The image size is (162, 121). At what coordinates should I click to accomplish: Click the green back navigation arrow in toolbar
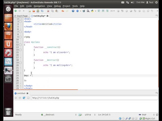pyautogui.click(x=16, y=11)
